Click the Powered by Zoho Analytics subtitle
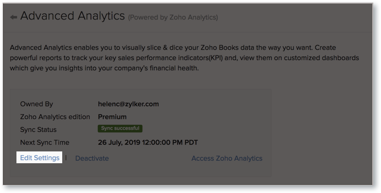The height and width of the screenshot is (193, 381). (x=173, y=17)
